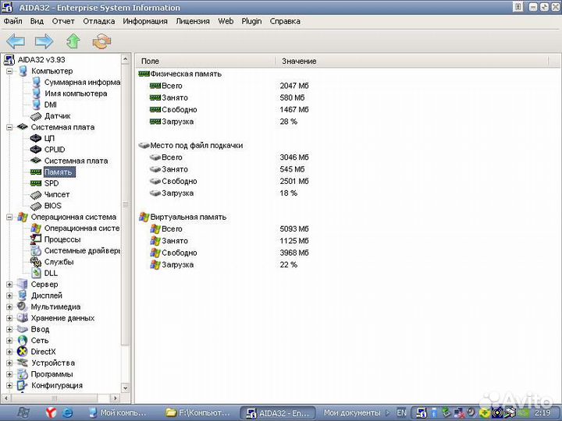
Task: Open the Процессы item in the tree
Action: [x=62, y=239]
